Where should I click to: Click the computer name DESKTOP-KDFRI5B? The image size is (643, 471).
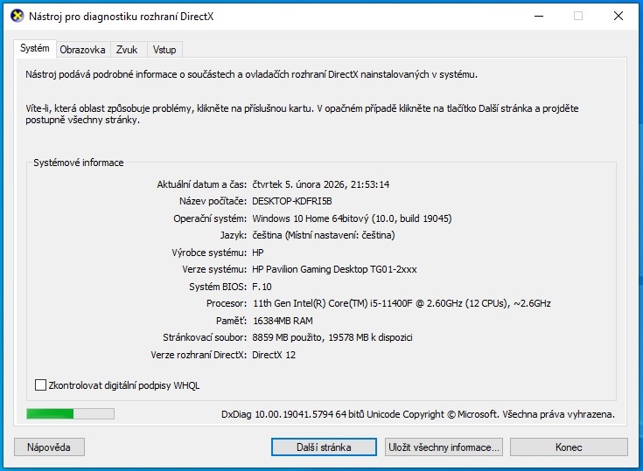point(291,202)
